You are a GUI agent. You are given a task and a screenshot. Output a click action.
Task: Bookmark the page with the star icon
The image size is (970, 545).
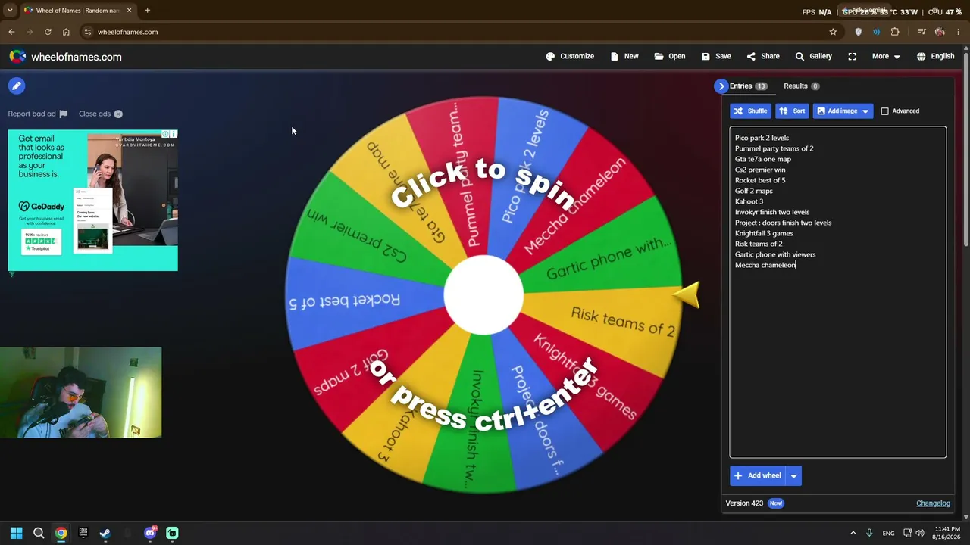click(833, 32)
